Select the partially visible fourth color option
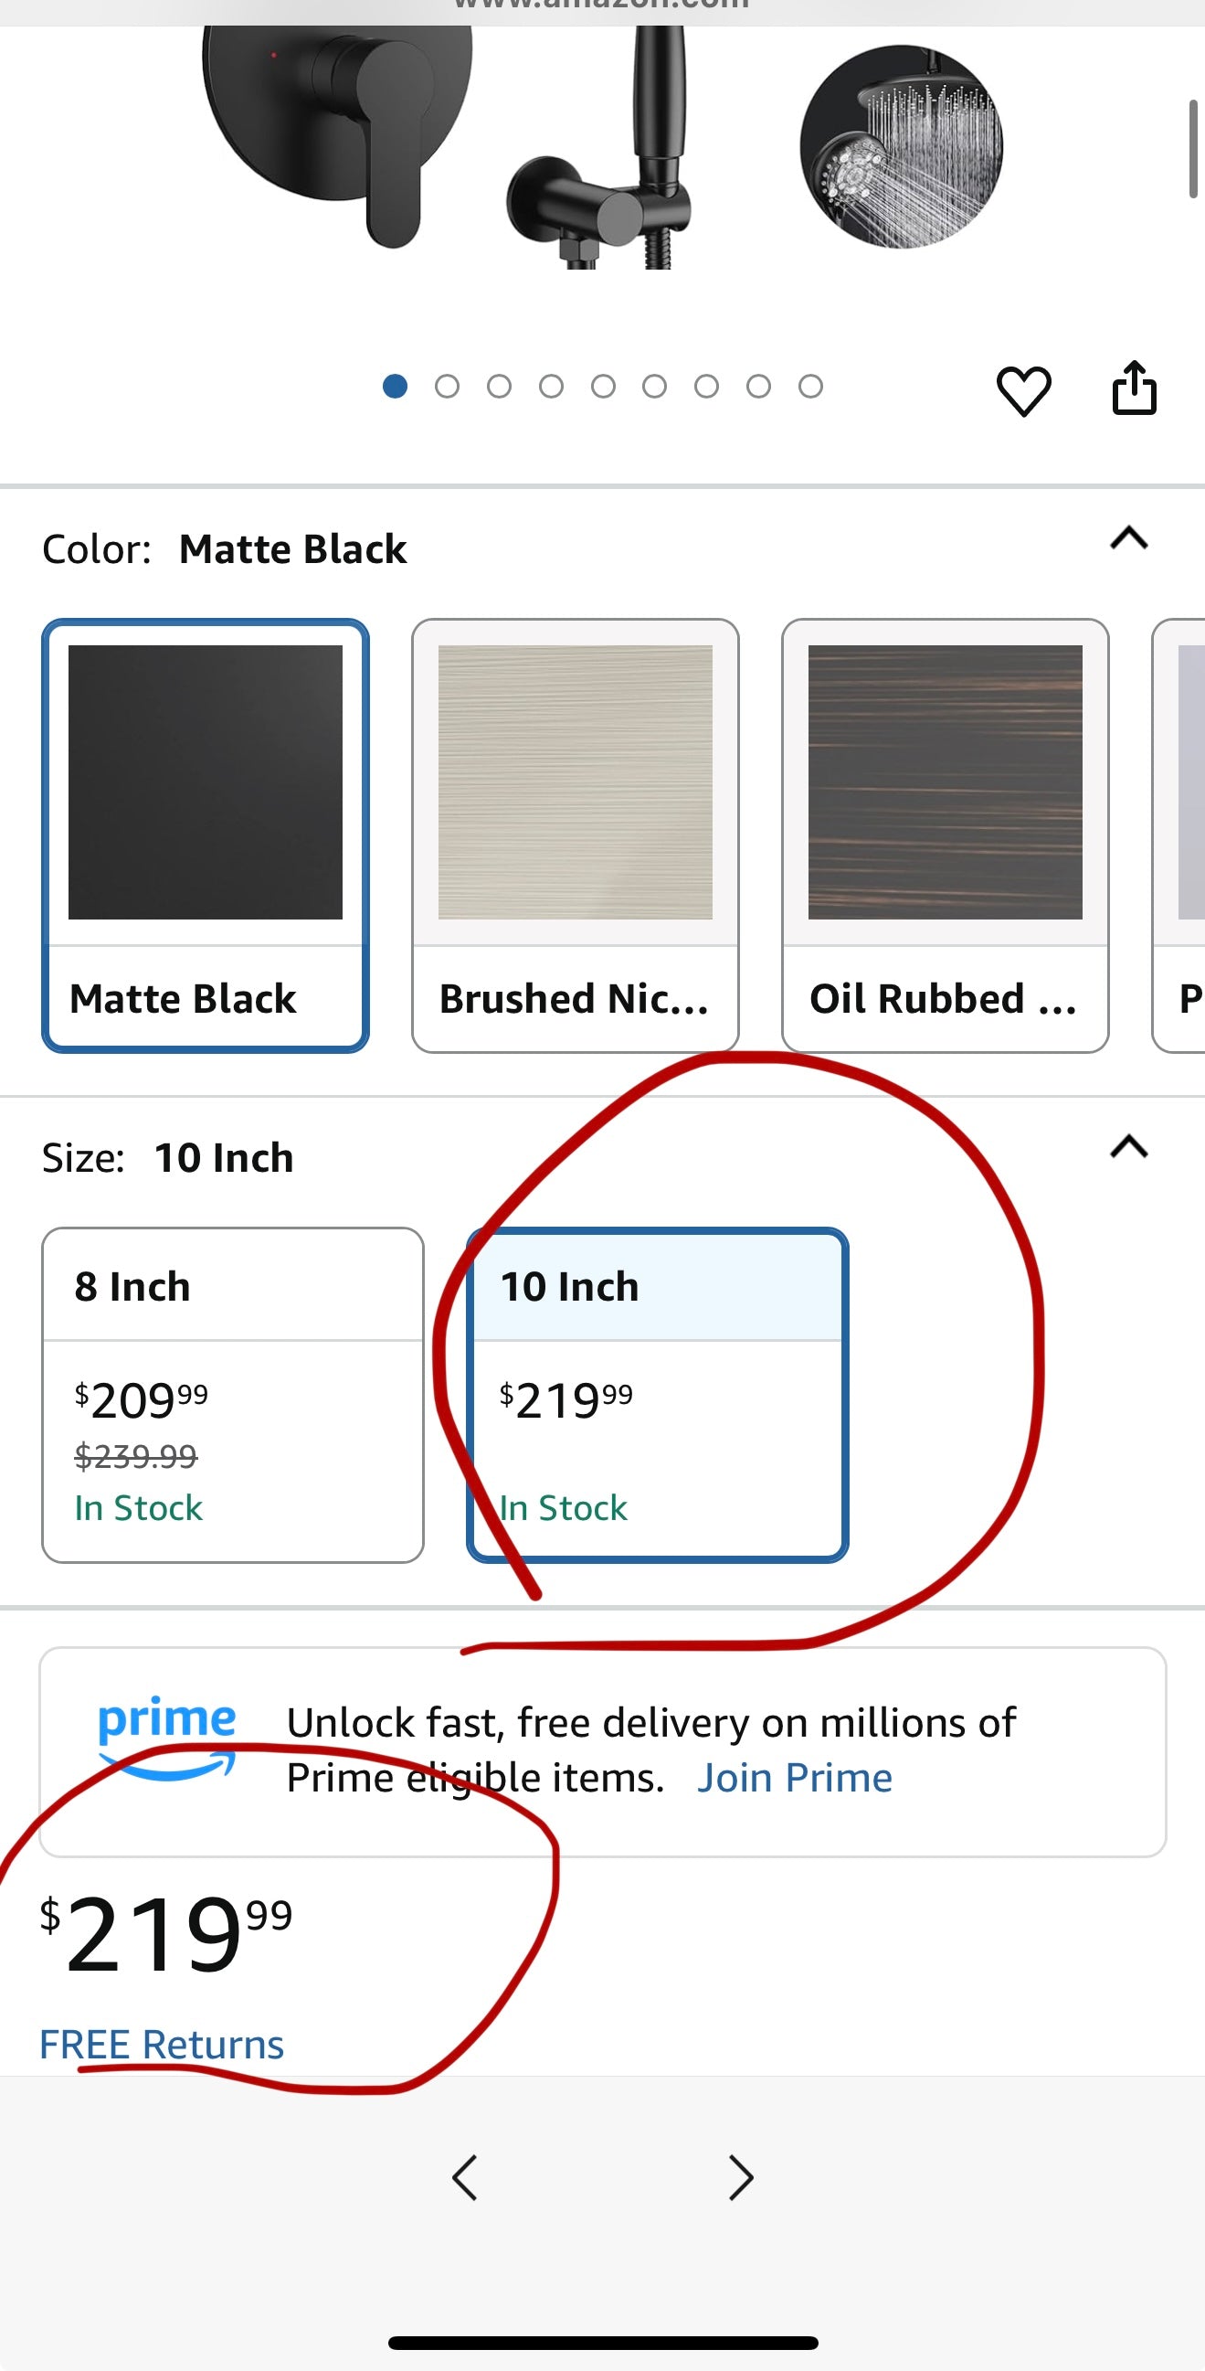 point(1182,835)
